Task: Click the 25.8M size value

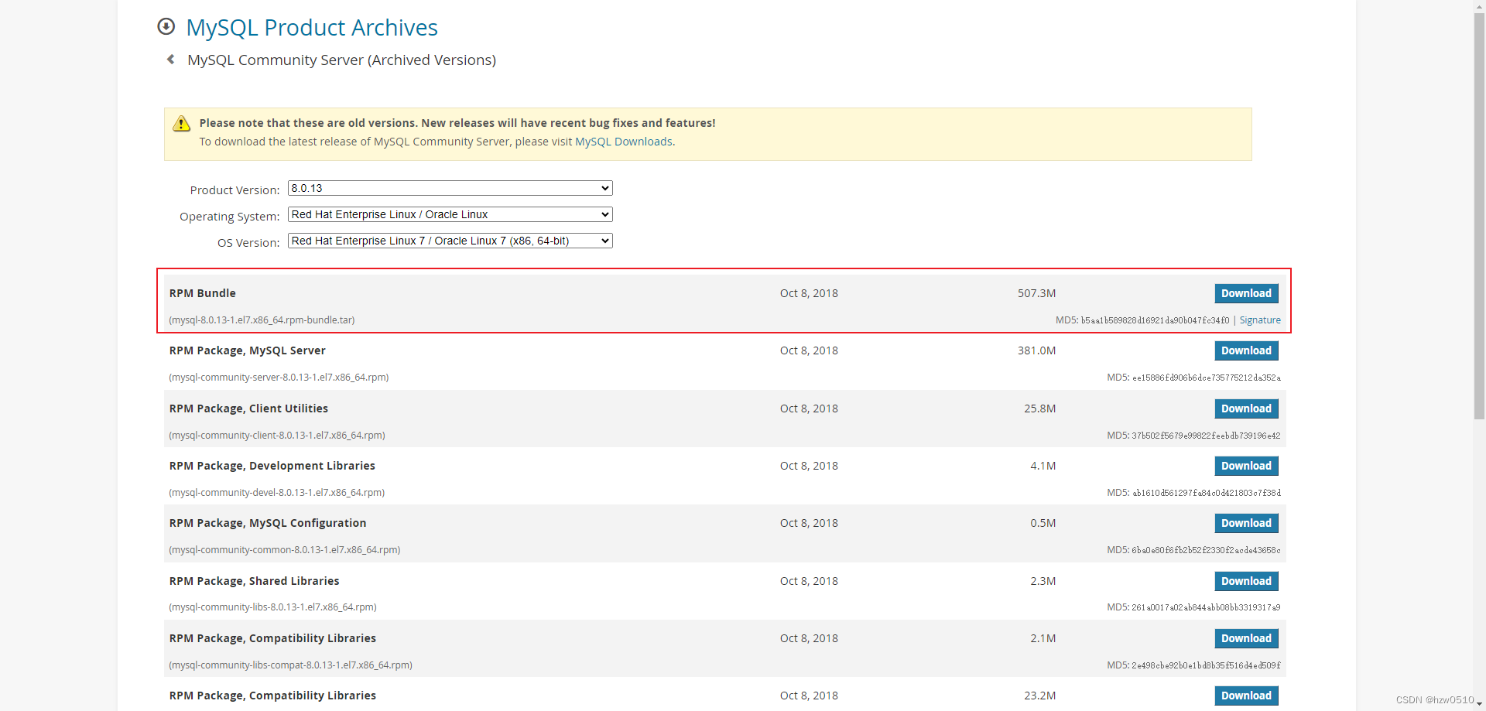Action: [1039, 408]
